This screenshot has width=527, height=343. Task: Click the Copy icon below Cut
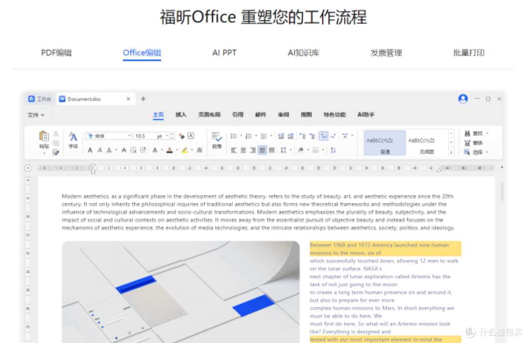56,143
